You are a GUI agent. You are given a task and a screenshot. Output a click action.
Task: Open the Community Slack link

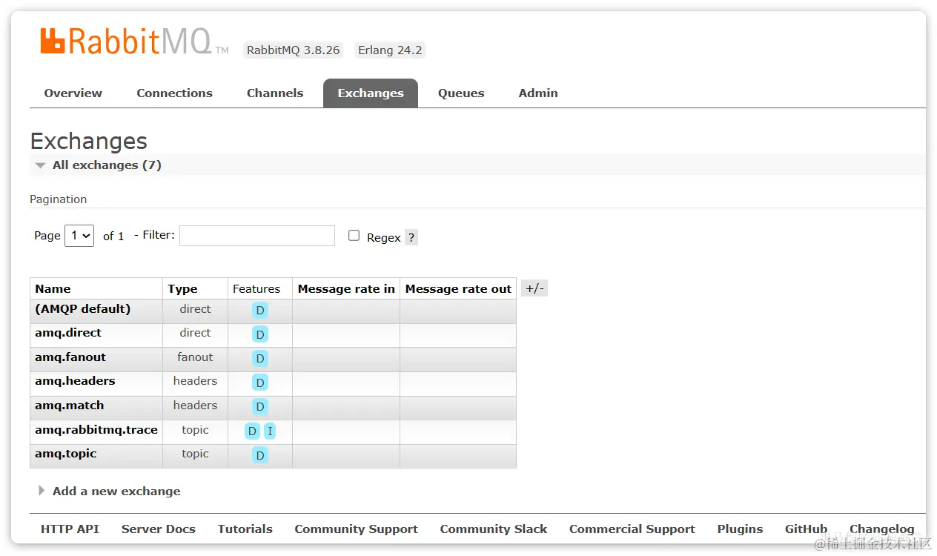click(x=494, y=529)
